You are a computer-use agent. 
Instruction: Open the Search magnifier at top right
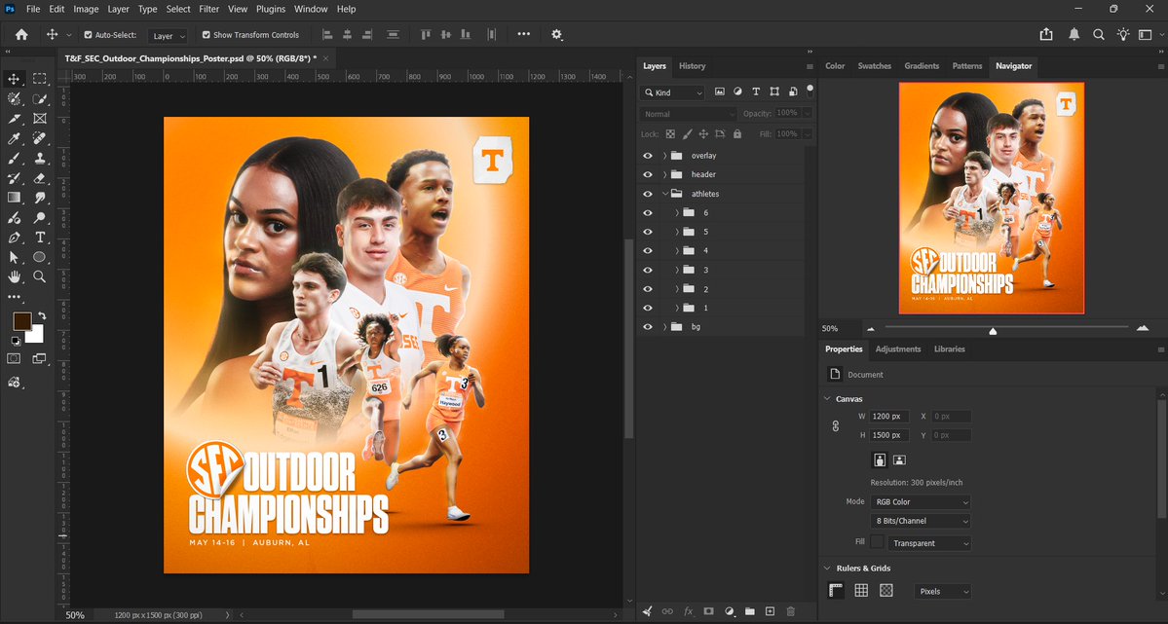1099,34
